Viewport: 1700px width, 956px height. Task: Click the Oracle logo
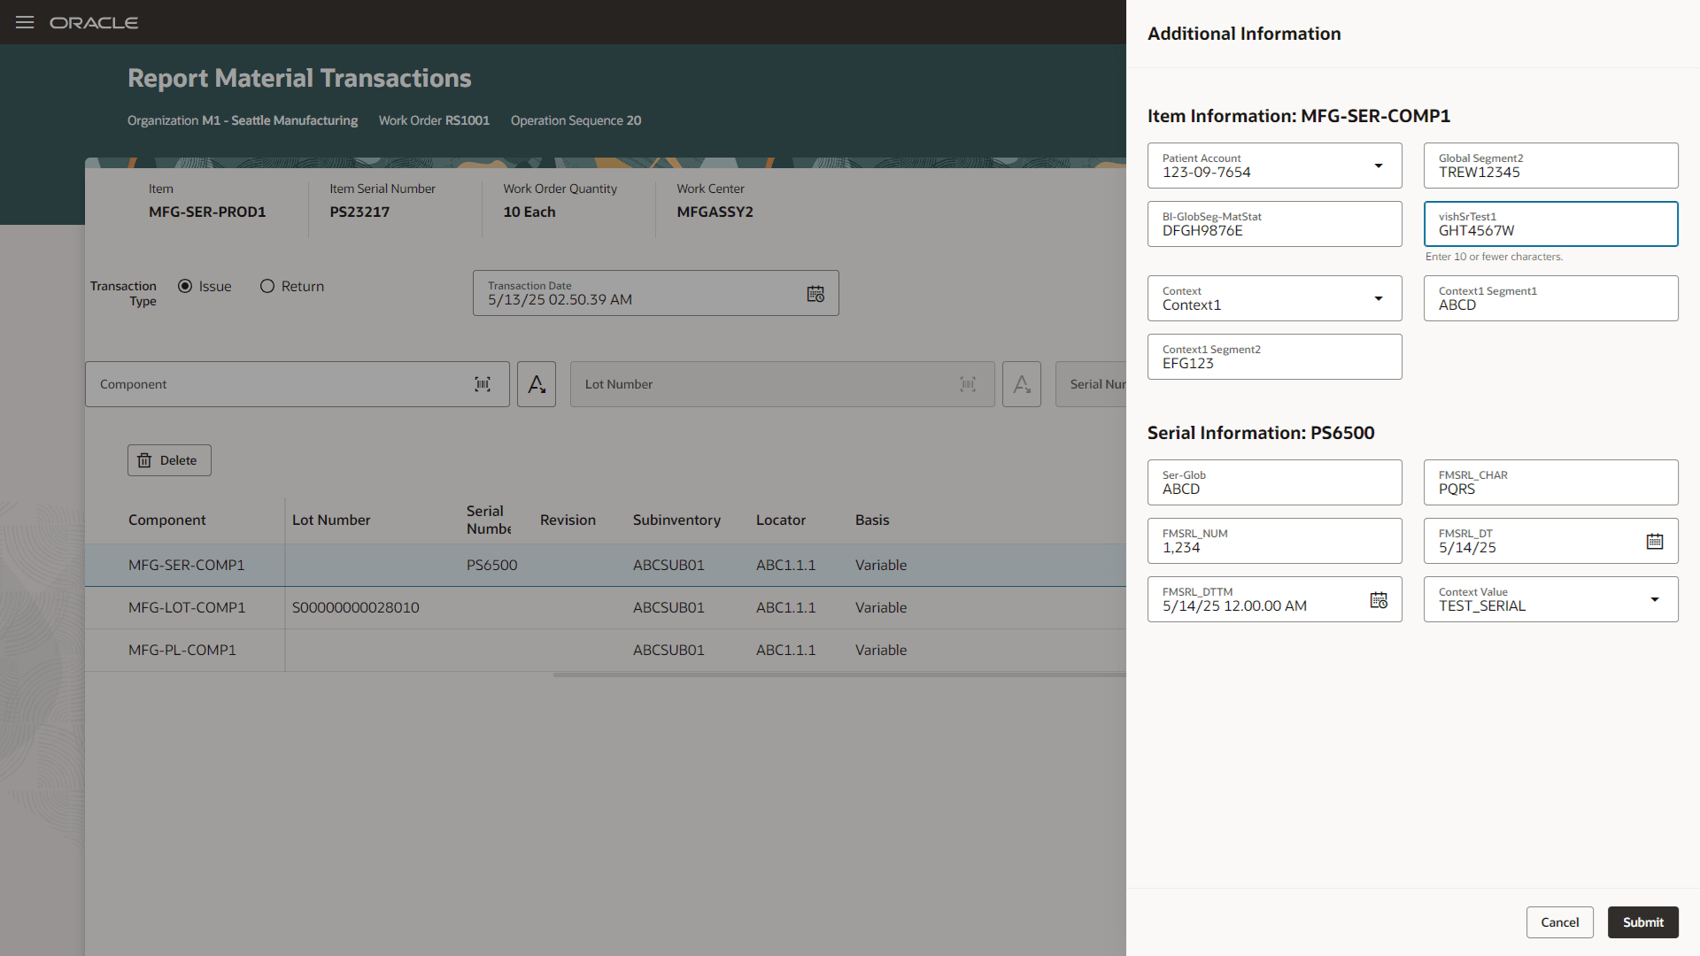[x=94, y=22]
